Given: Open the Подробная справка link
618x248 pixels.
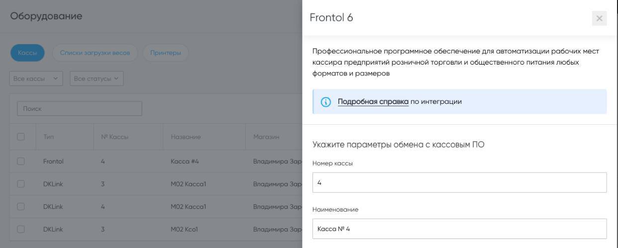Looking at the screenshot, I should coord(373,102).
